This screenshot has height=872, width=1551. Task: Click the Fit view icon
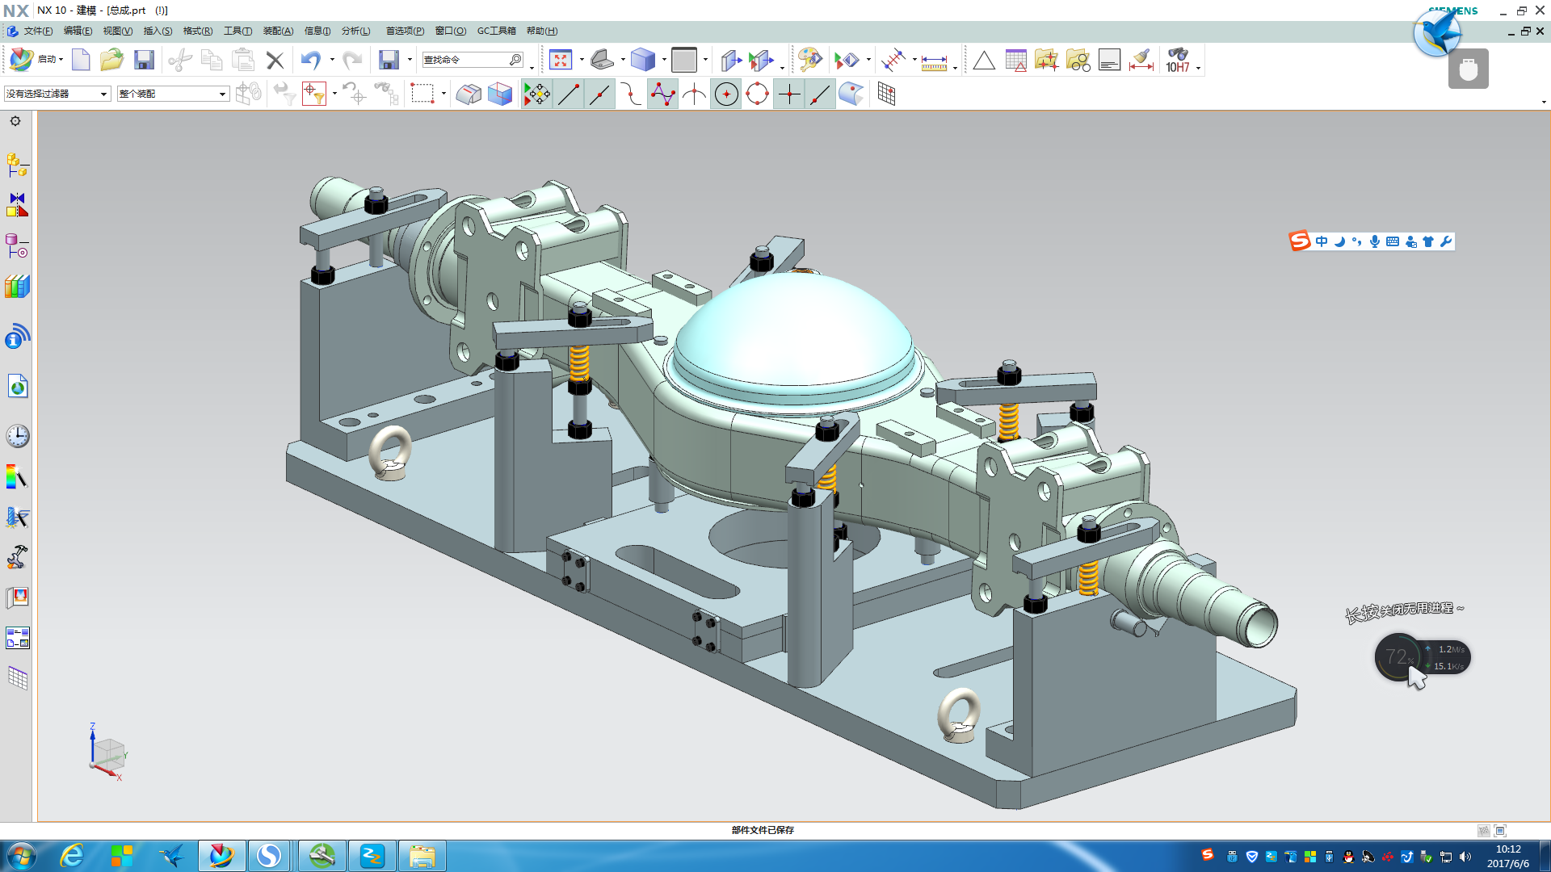(560, 60)
